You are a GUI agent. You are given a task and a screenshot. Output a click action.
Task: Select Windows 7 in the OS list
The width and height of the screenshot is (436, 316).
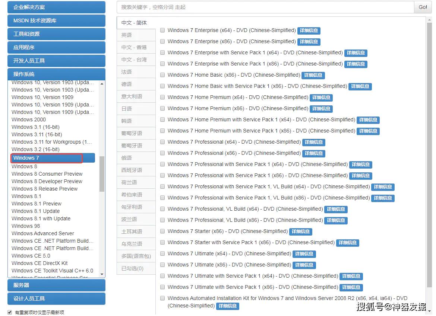pyautogui.click(x=53, y=158)
